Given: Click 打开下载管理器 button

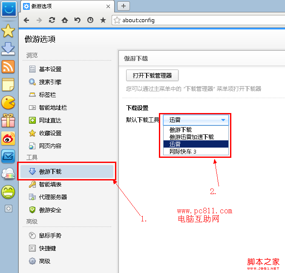Looking at the screenshot, I should point(152,76).
